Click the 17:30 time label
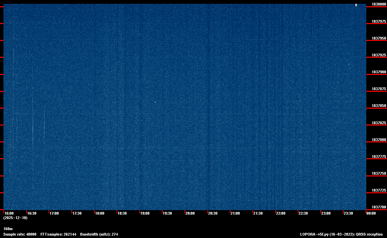This screenshot has width=387, height=238. (77, 213)
